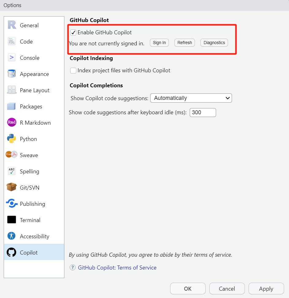Enable Index project files with GitHub Copilot
289x298 pixels.
tap(73, 70)
